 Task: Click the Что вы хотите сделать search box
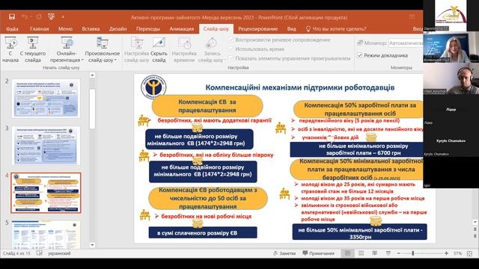point(336,28)
